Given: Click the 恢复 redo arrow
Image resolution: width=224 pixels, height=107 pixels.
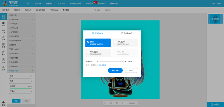Looking at the screenshot, I should click(x=109, y=10).
